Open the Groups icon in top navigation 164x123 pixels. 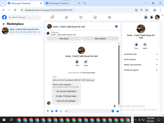pyautogui.click(x=110, y=17)
